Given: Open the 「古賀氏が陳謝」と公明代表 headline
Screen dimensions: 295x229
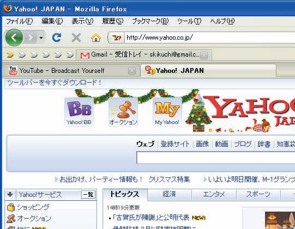Looking at the screenshot, I should coord(151,218).
